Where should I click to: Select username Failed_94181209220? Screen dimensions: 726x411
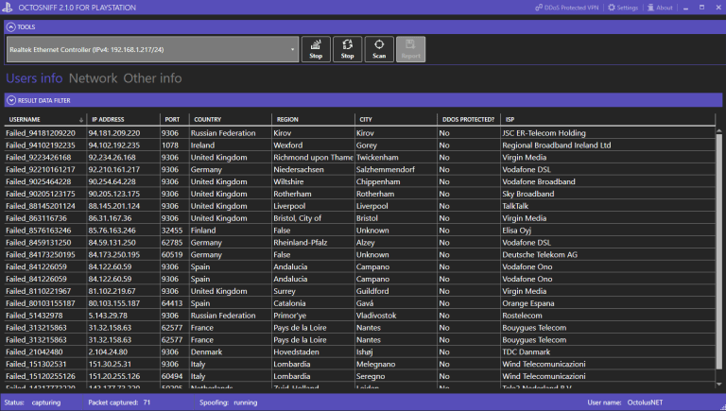41,133
